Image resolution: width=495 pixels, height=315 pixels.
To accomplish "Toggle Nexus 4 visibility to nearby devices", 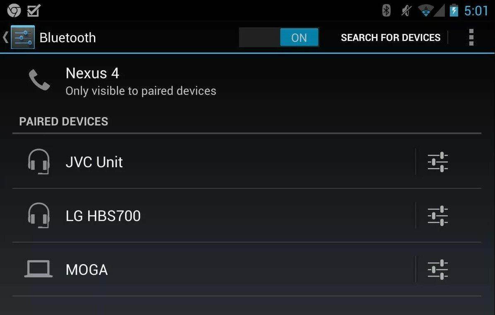I will point(141,82).
